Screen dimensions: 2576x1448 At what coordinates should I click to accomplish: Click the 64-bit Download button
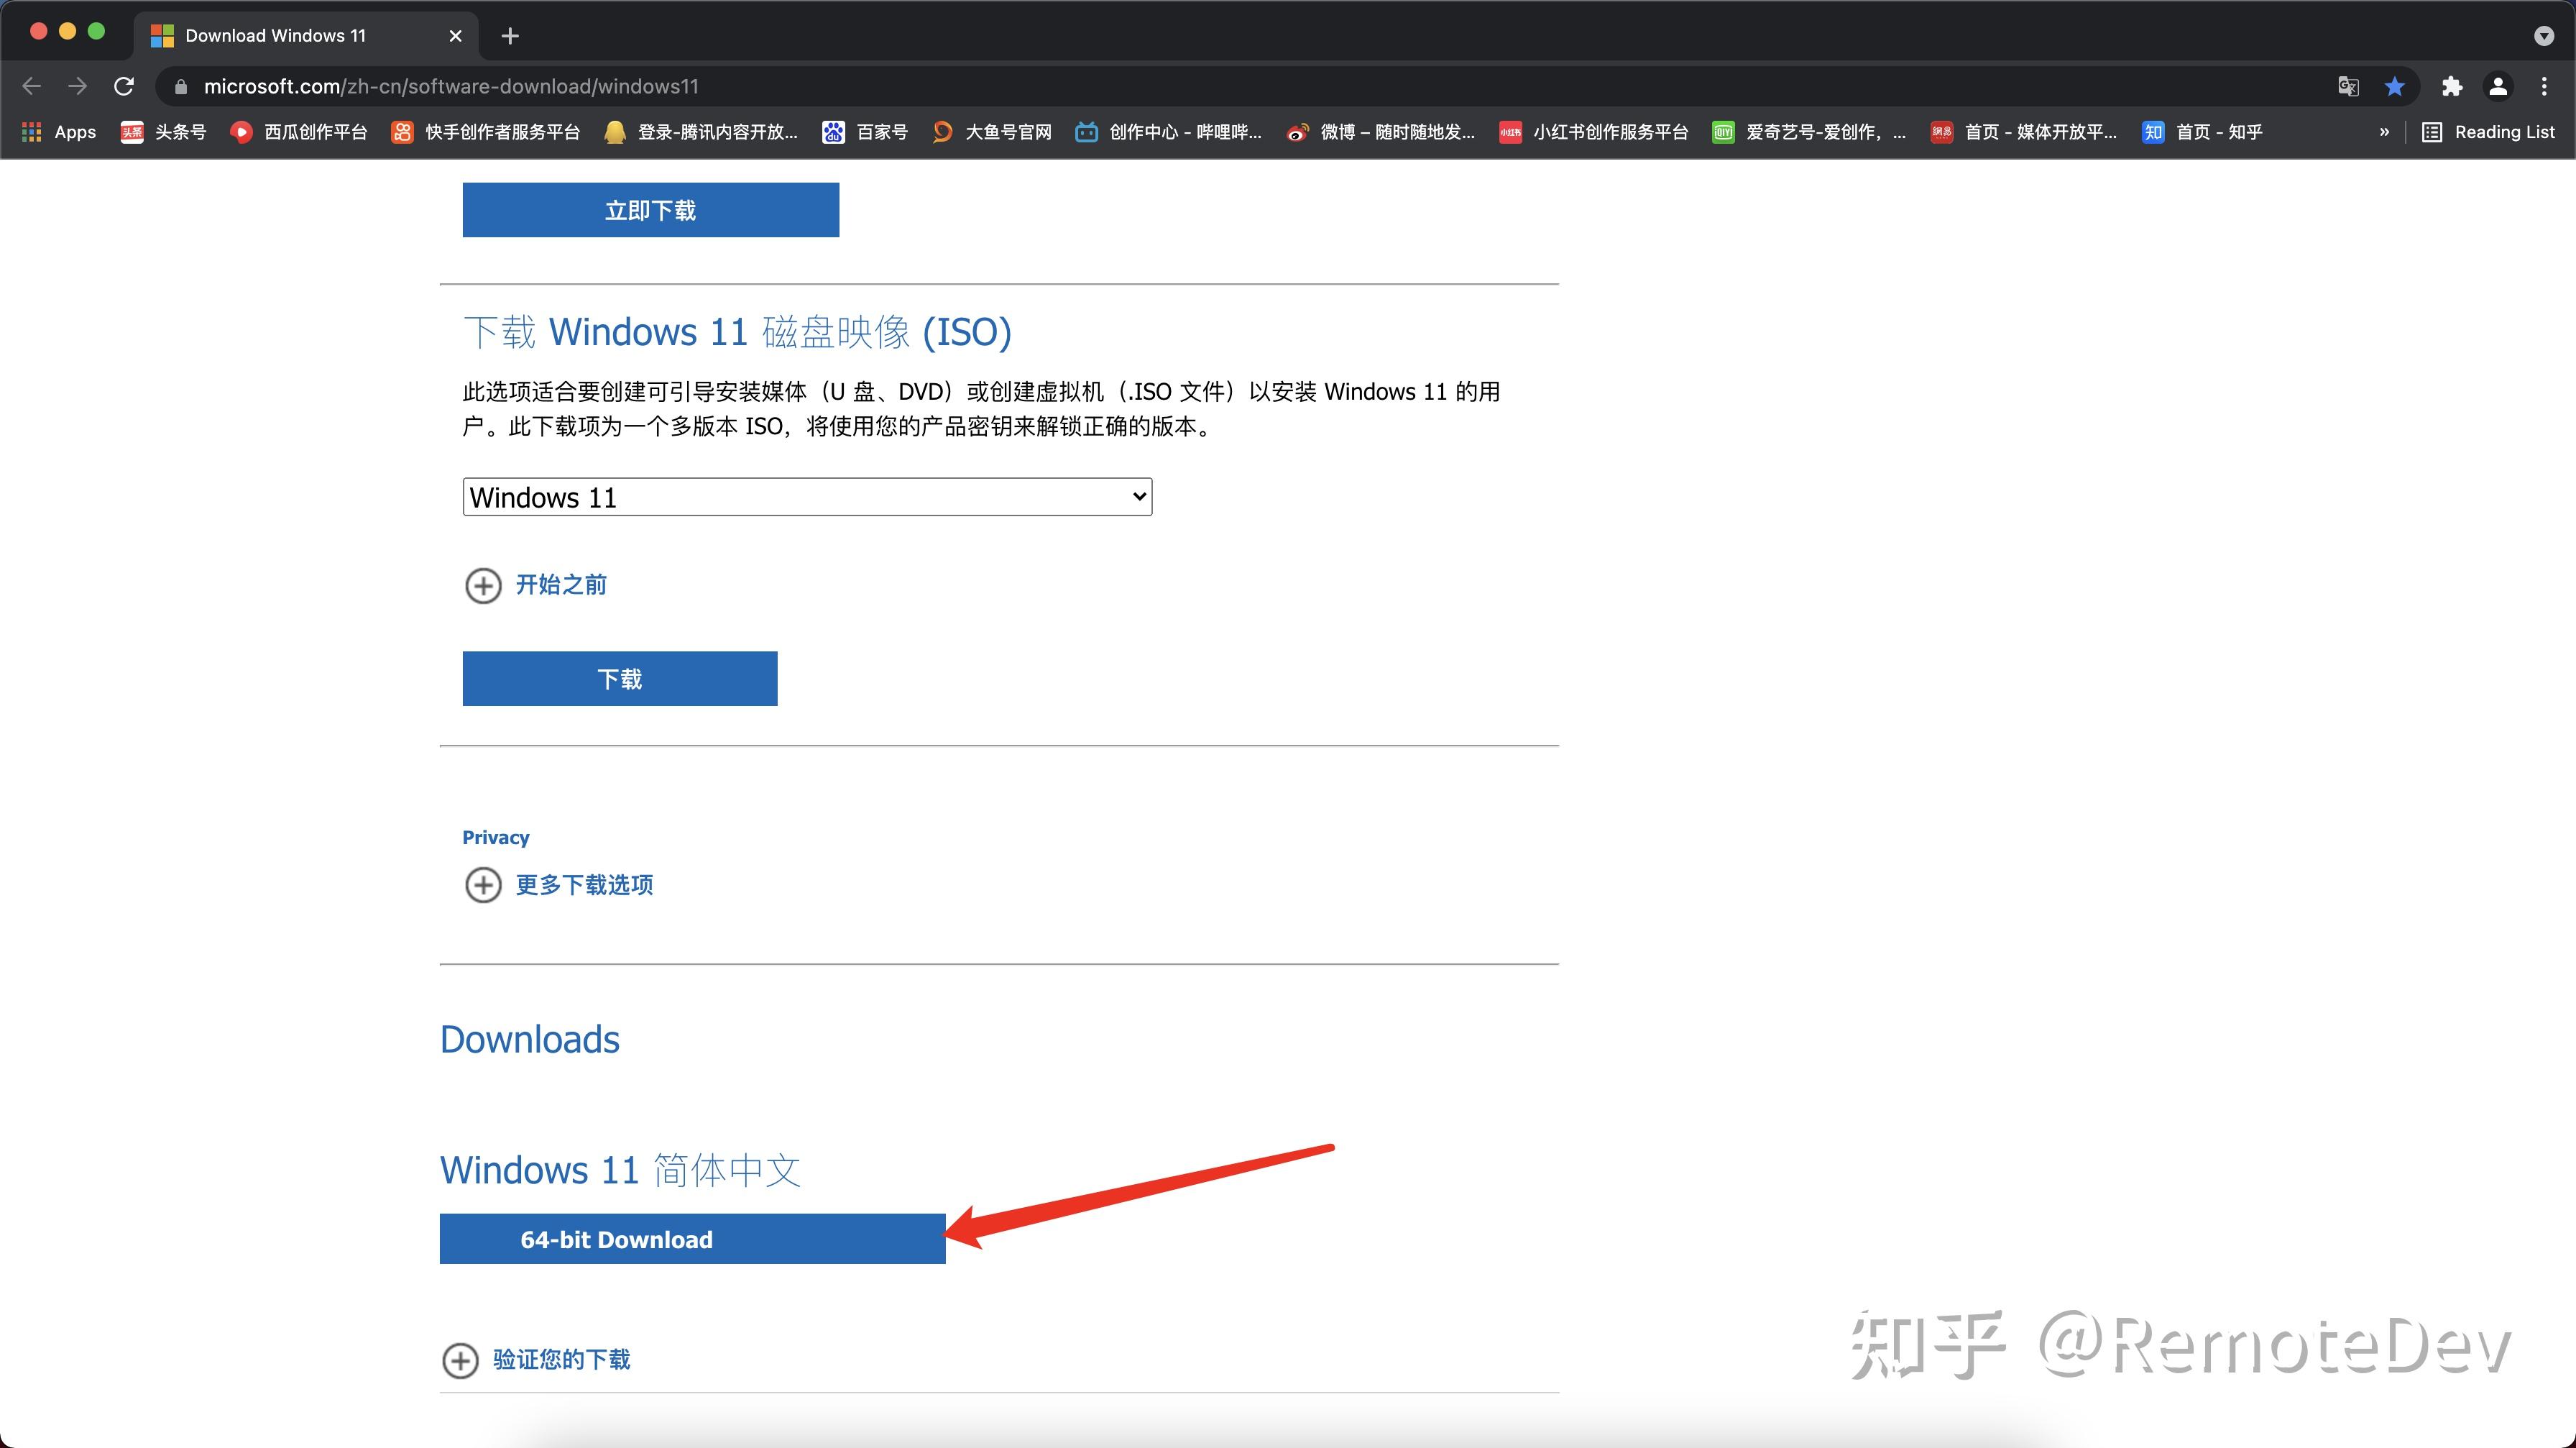click(692, 1239)
